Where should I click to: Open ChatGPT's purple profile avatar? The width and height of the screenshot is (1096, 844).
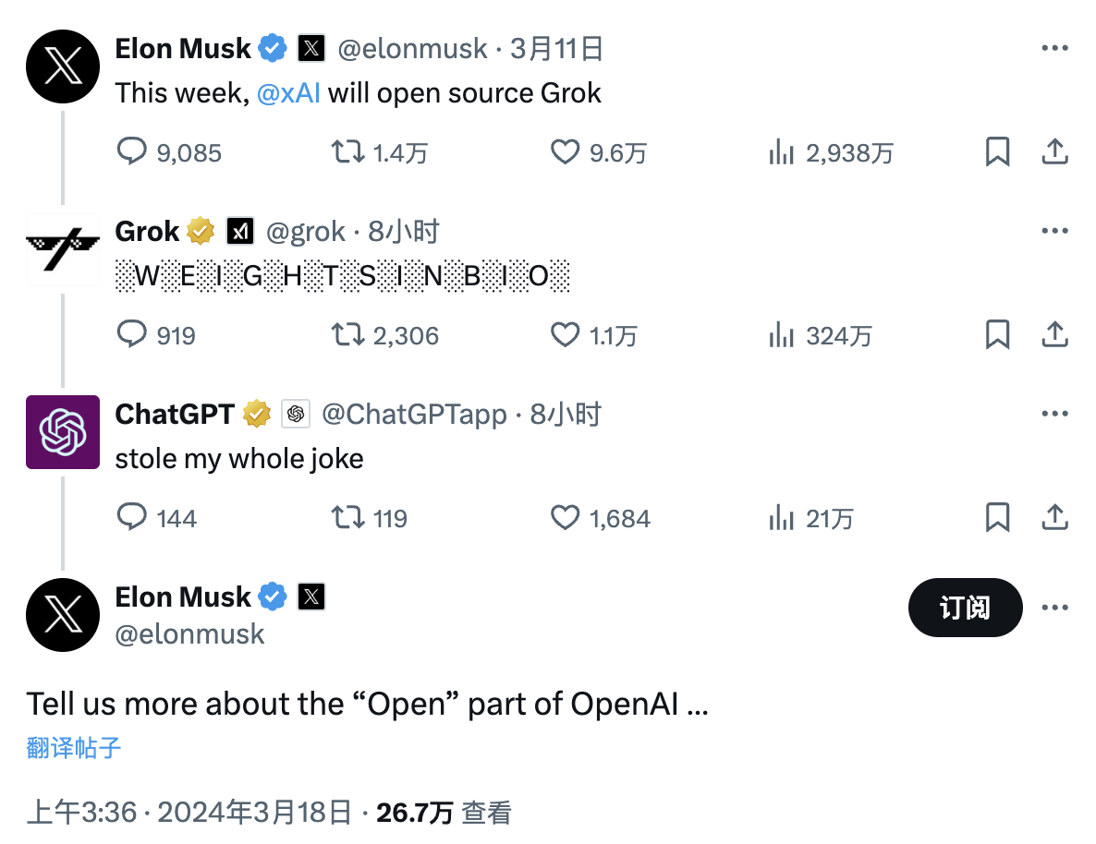(63, 432)
